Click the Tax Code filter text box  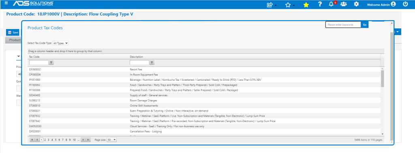[x=39, y=63]
